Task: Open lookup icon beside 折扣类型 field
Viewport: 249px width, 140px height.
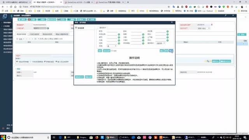Action: click(143, 43)
